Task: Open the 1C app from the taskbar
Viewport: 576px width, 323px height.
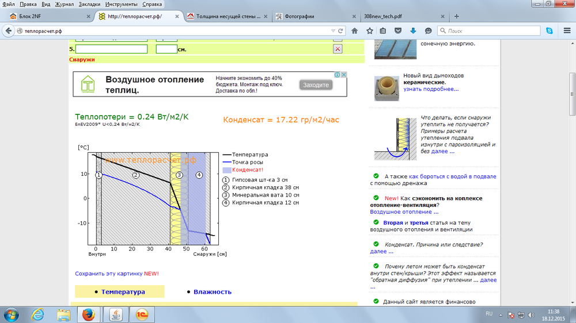Action: 141,314
